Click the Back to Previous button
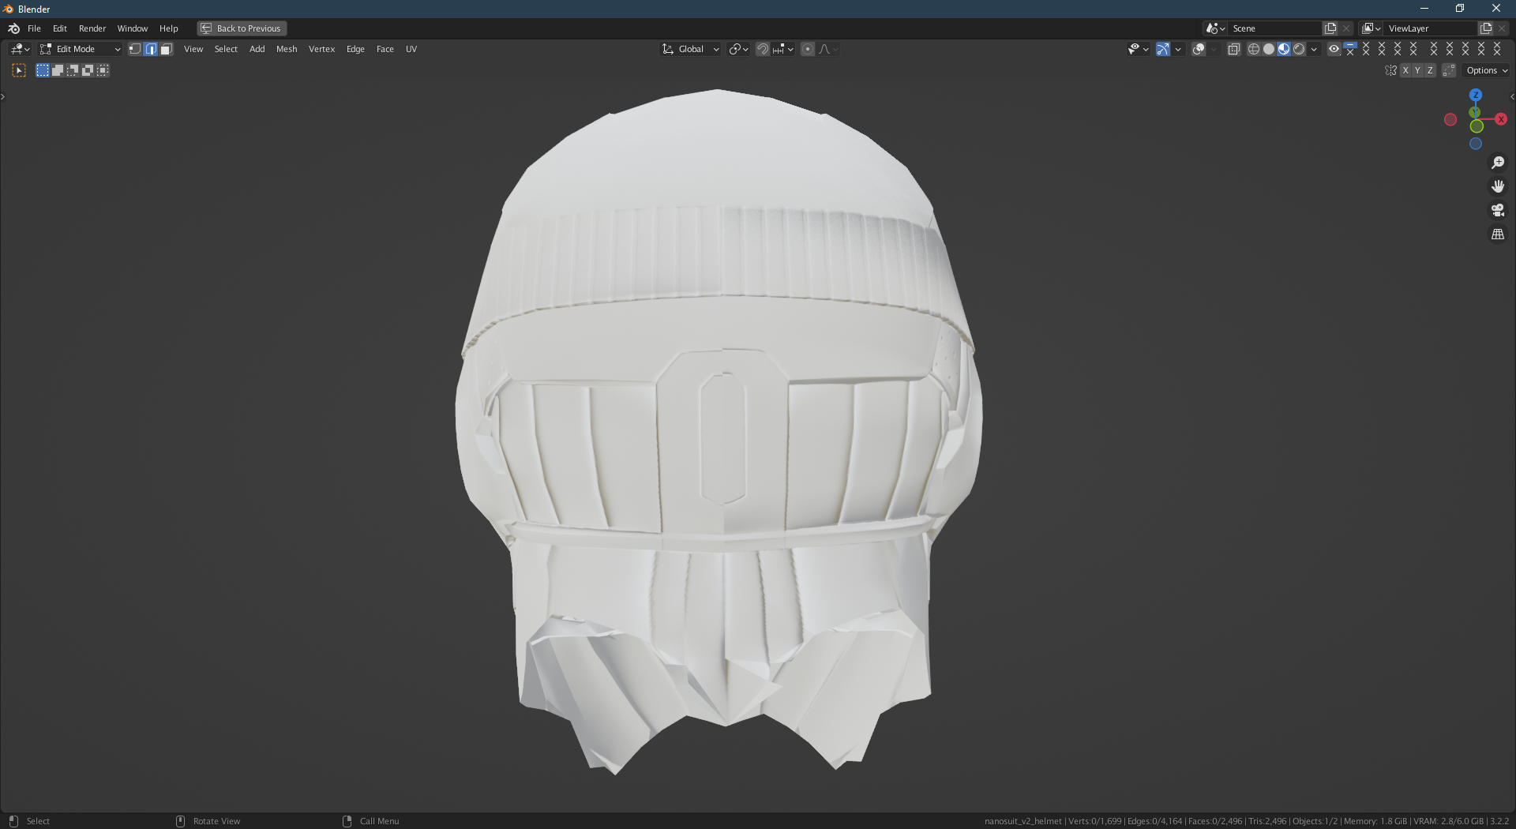The width and height of the screenshot is (1516, 829). click(x=241, y=28)
